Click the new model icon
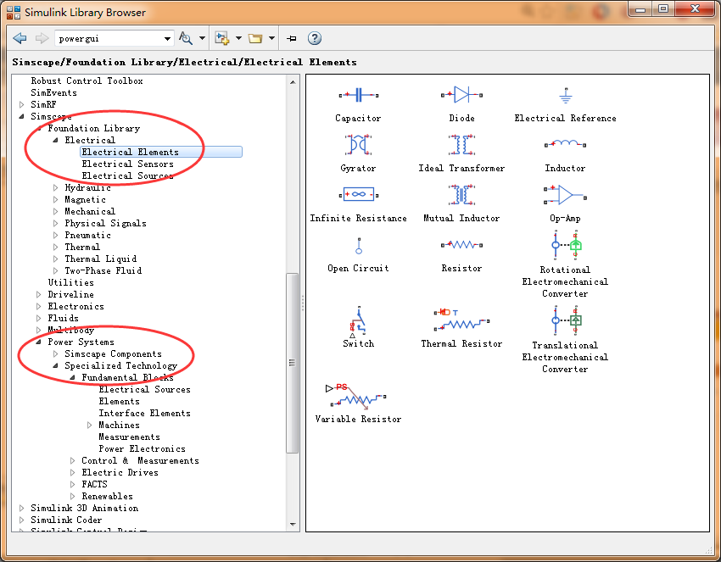Screen dimensions: 721x562 click(x=222, y=38)
